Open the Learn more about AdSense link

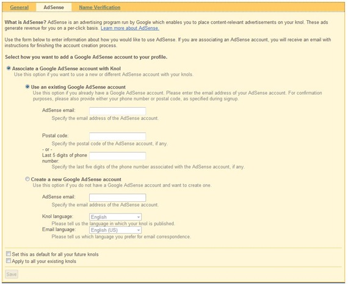130,28
